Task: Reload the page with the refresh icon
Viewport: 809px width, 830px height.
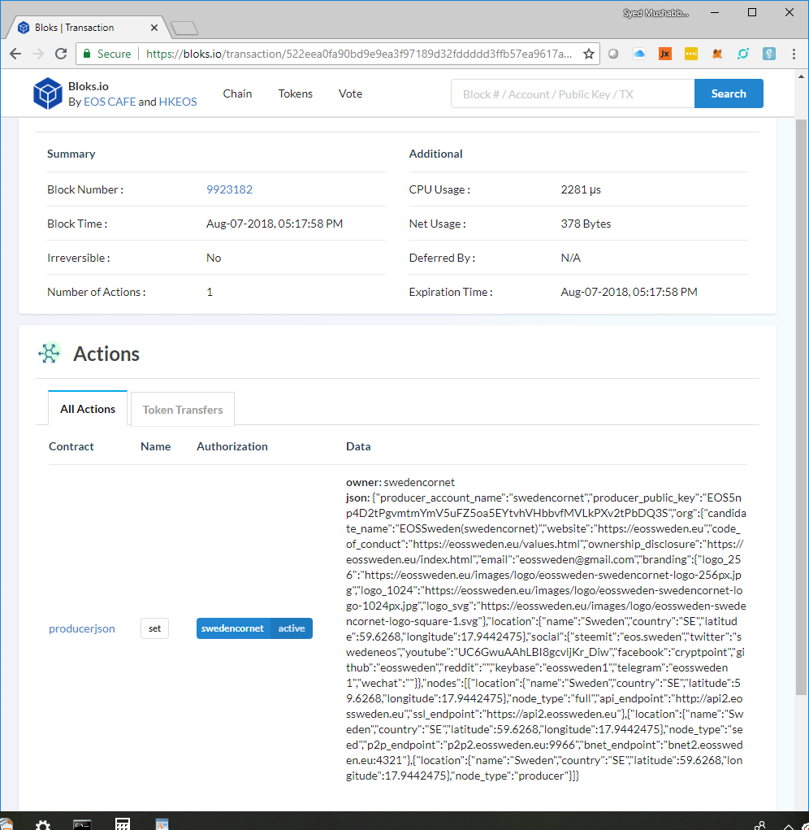Action: 62,54
